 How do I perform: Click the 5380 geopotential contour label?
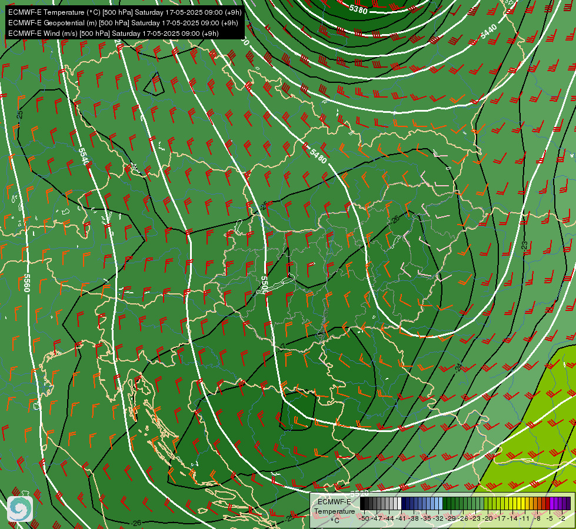tap(358, 9)
